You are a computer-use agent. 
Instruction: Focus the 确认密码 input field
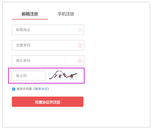click(x=48, y=61)
